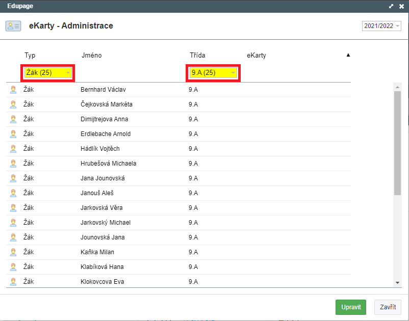Select the Hrubešová Michaela row
The width and height of the screenshot is (409, 321).
(x=178, y=164)
